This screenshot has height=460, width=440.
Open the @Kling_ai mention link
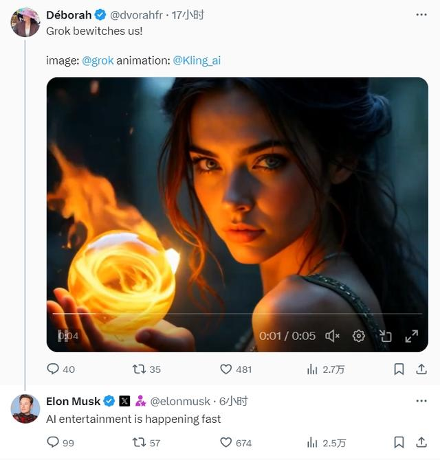tap(197, 60)
